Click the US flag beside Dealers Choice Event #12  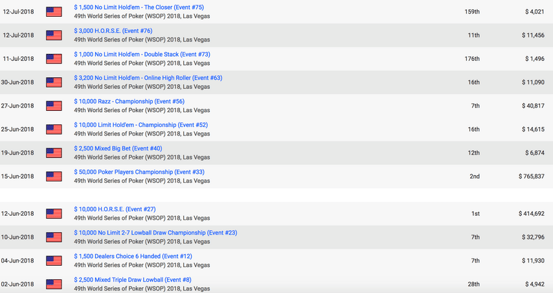(54, 261)
